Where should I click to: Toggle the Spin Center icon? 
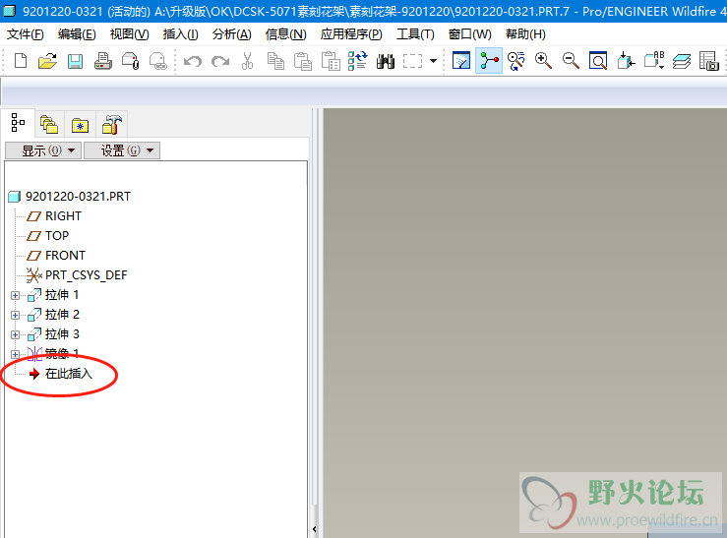[489, 61]
